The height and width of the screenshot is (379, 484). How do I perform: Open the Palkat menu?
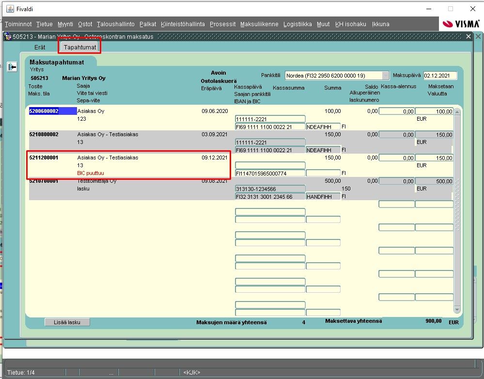pyautogui.click(x=148, y=24)
